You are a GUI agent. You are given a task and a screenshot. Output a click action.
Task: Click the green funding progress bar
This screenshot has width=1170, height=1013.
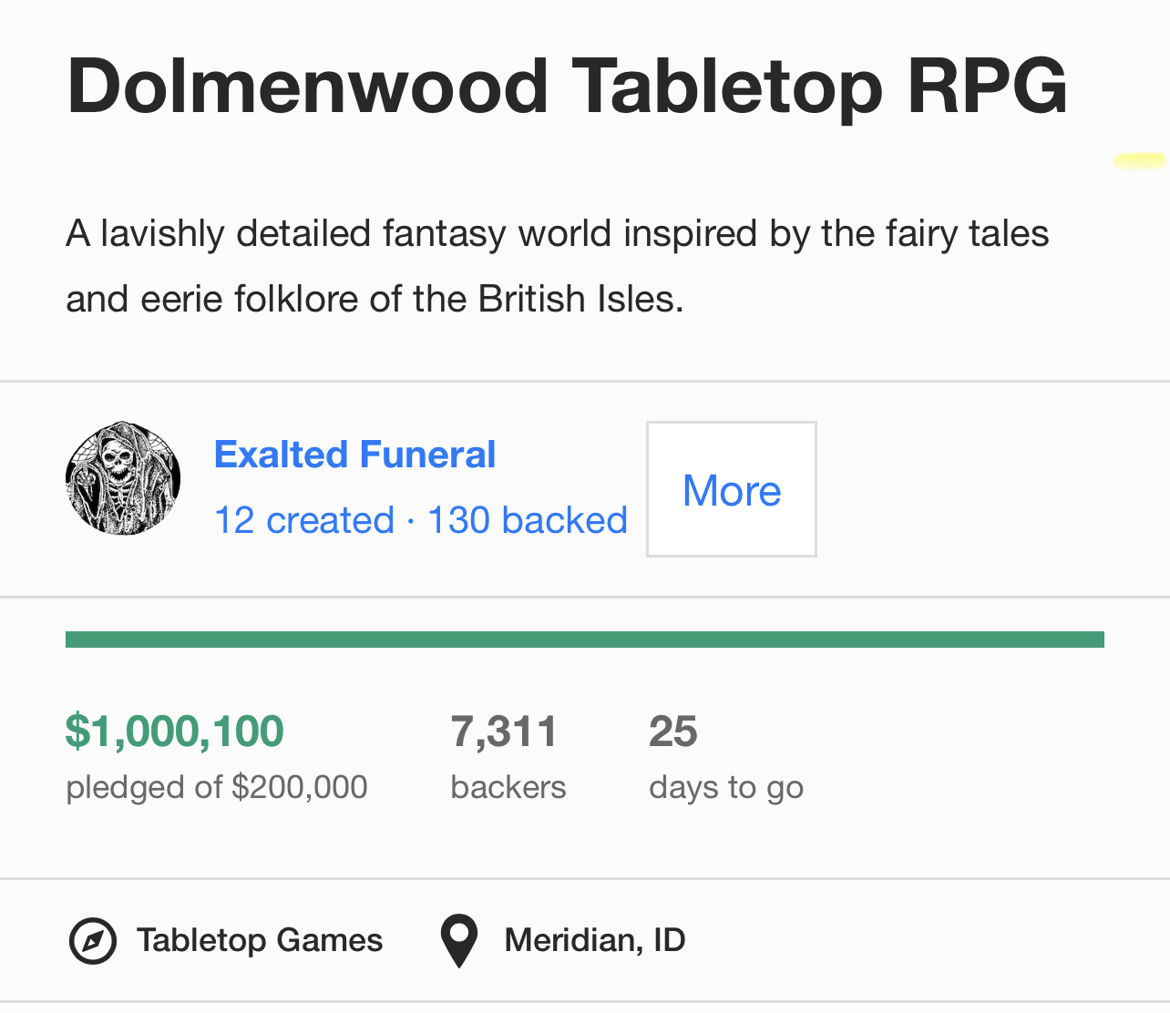(584, 640)
